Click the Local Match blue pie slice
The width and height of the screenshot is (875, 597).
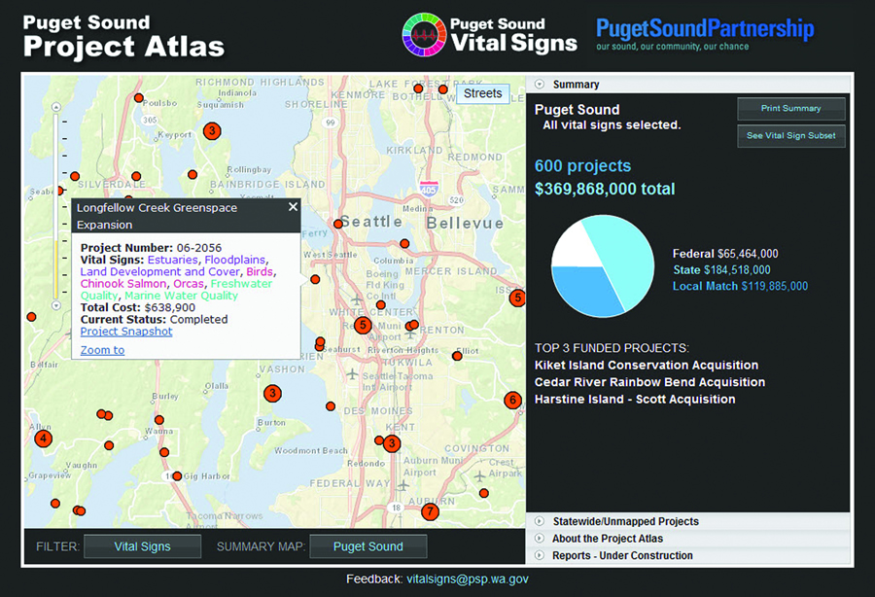pos(586,290)
